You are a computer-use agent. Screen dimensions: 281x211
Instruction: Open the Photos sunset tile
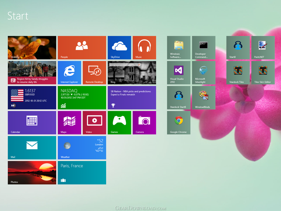click(32, 173)
